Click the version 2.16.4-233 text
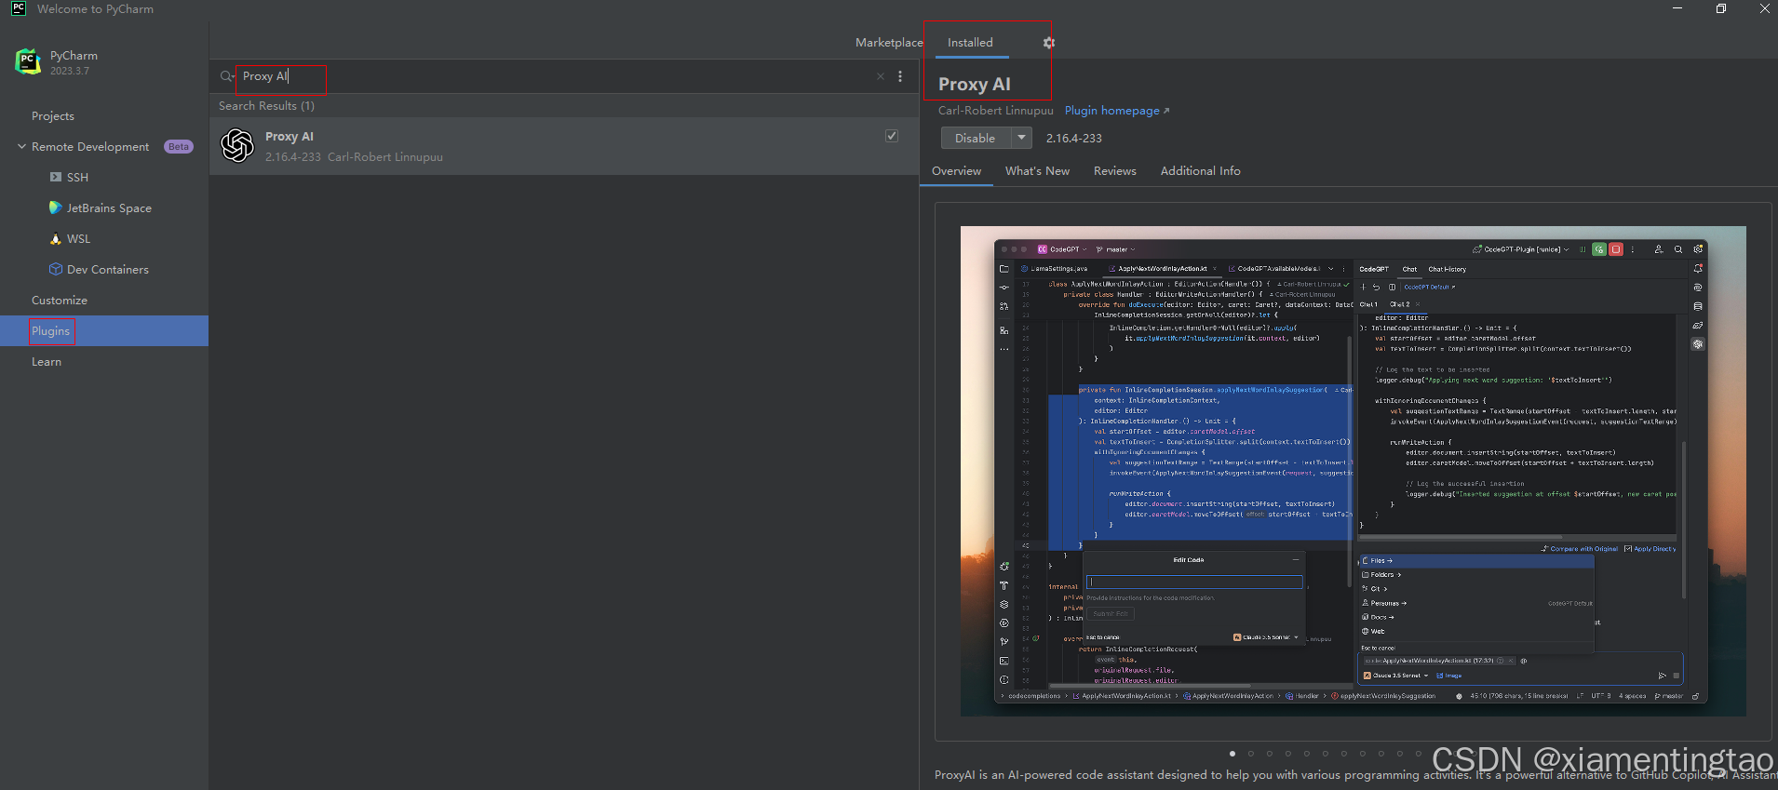Viewport: 1778px width, 790px height. tap(1073, 139)
